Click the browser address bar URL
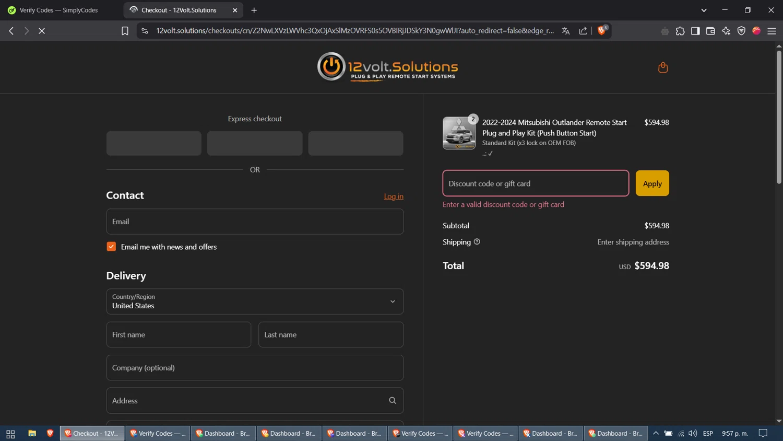Viewport: 783px width, 441px height. click(355, 31)
